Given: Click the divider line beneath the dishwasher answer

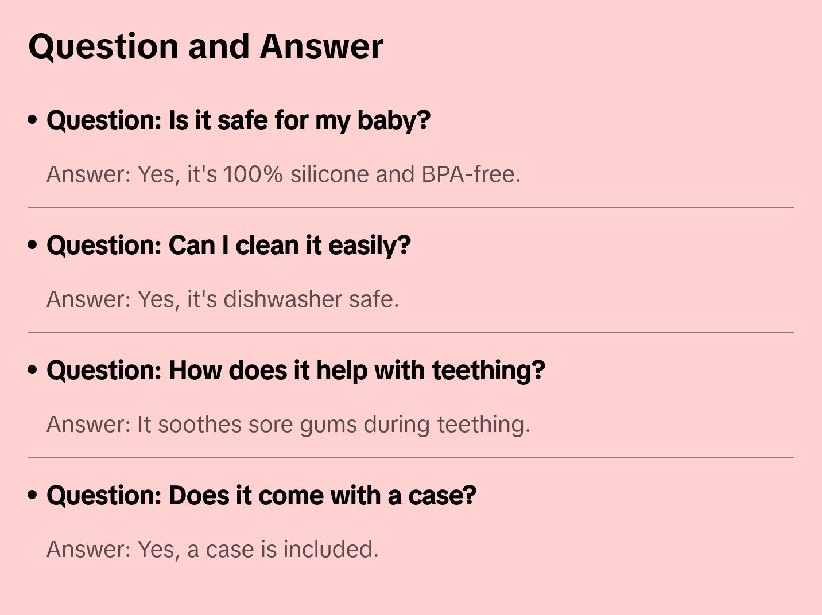Looking at the screenshot, I should [x=411, y=332].
